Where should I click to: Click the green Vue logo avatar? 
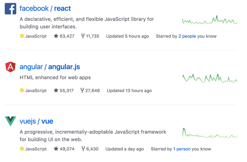point(10,121)
